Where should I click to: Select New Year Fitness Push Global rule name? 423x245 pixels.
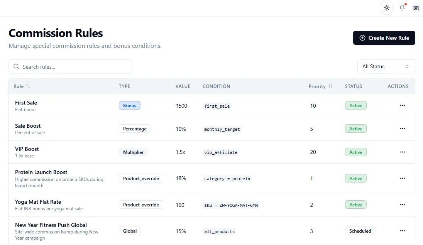51,225
